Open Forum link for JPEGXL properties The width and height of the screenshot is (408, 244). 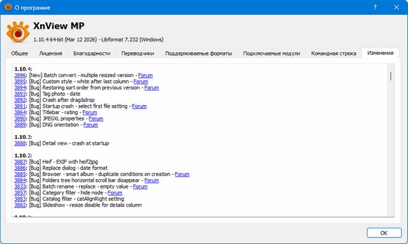click(x=96, y=118)
